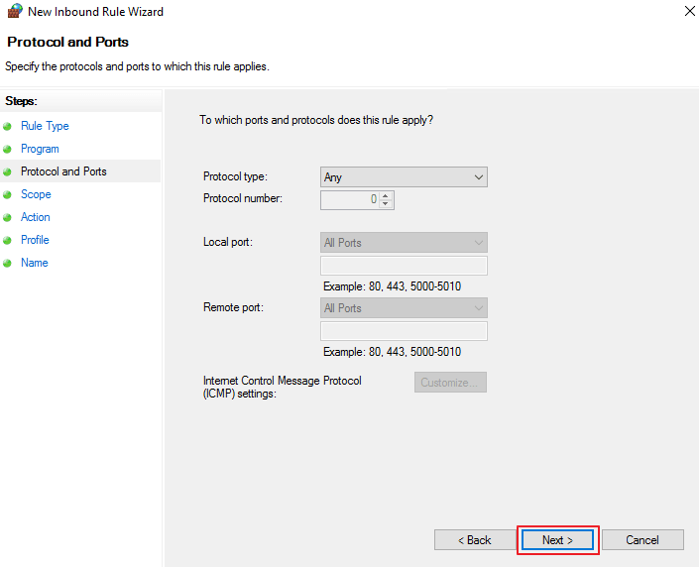Click the firewall wizard icon in title bar

point(15,11)
